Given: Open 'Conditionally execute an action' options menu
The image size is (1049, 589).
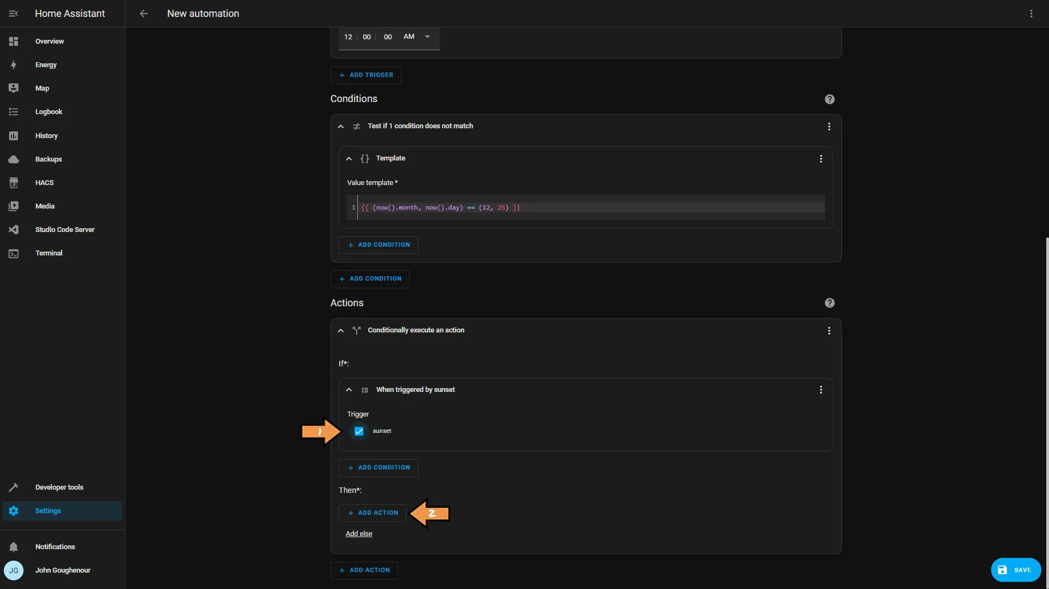Looking at the screenshot, I should click(829, 331).
